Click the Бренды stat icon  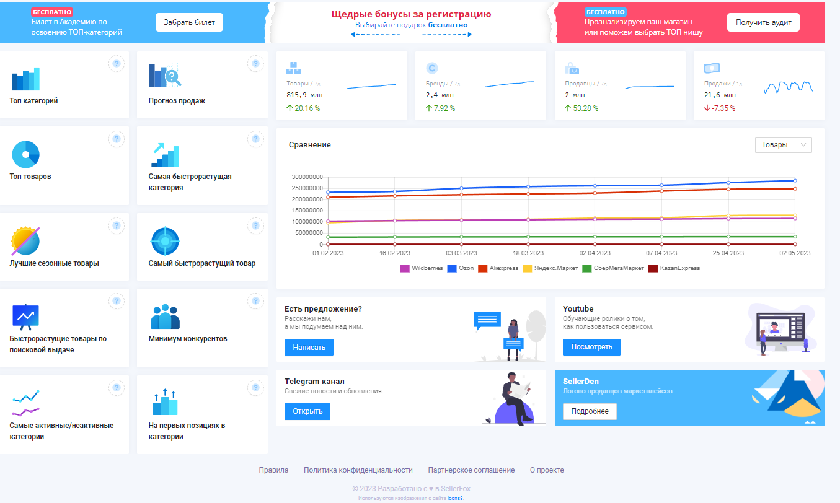[432, 68]
